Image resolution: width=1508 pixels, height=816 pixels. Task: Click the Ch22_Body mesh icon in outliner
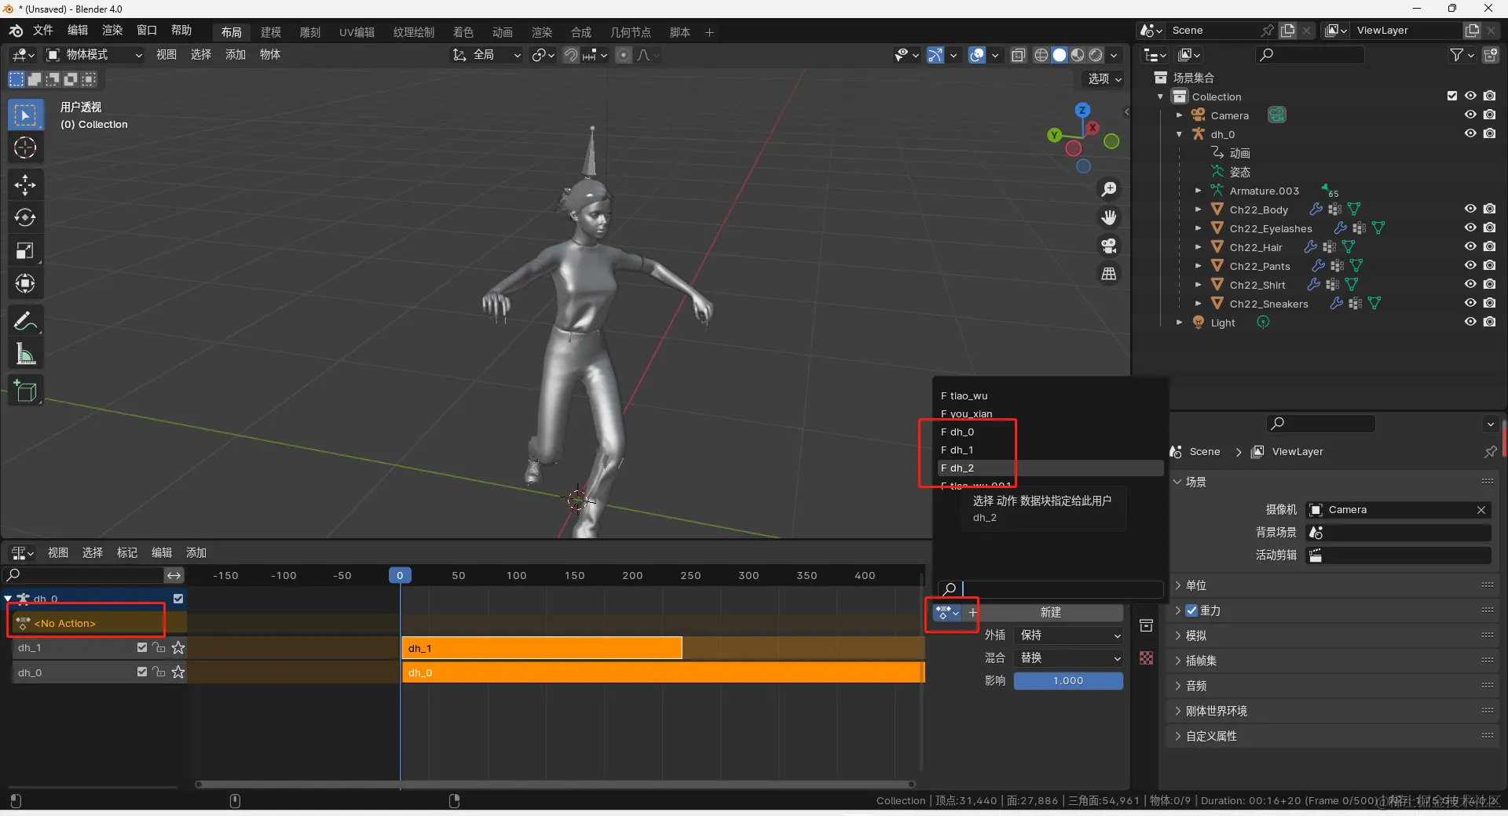tap(1217, 209)
